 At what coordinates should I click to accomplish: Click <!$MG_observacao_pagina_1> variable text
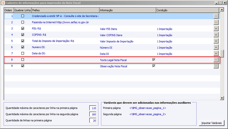(x=148, y=108)
